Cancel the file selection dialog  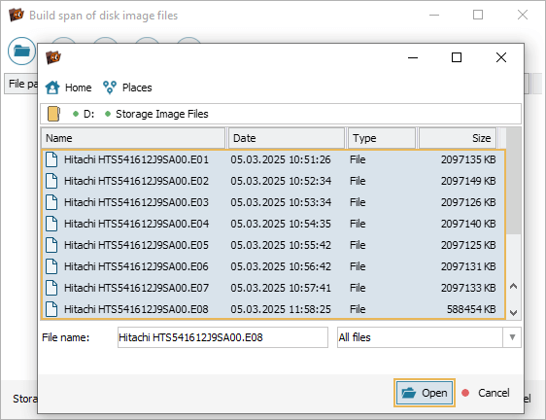[486, 393]
